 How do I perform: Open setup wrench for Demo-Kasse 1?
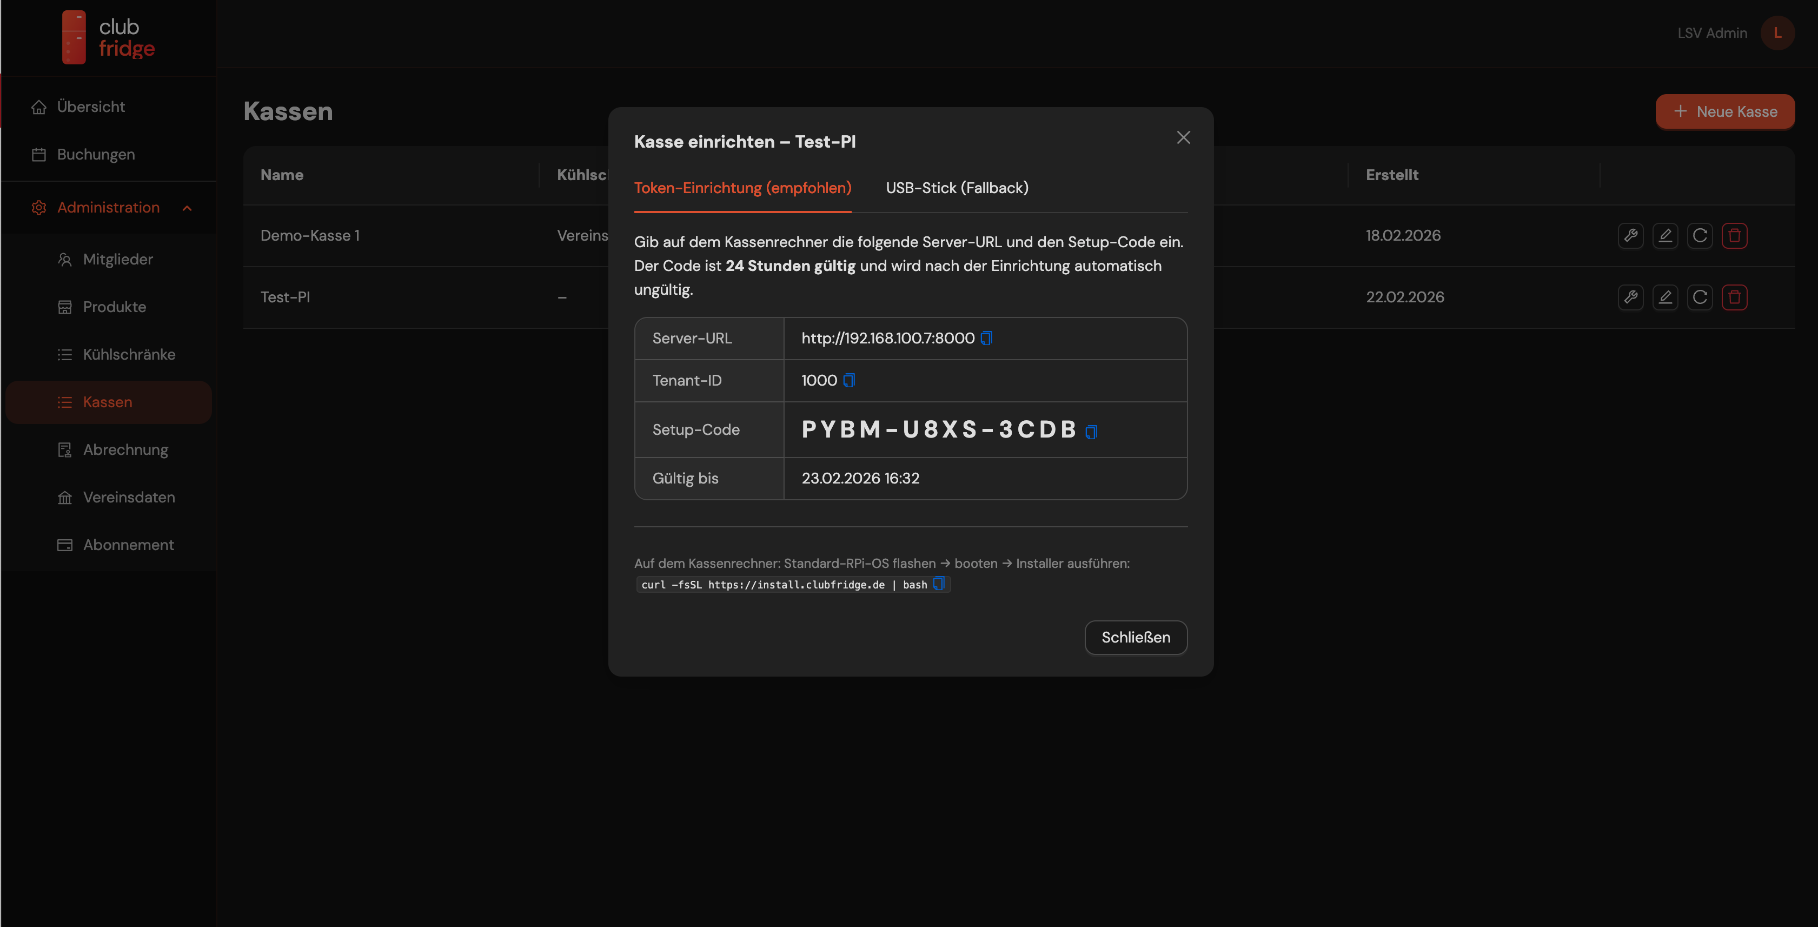coord(1630,236)
